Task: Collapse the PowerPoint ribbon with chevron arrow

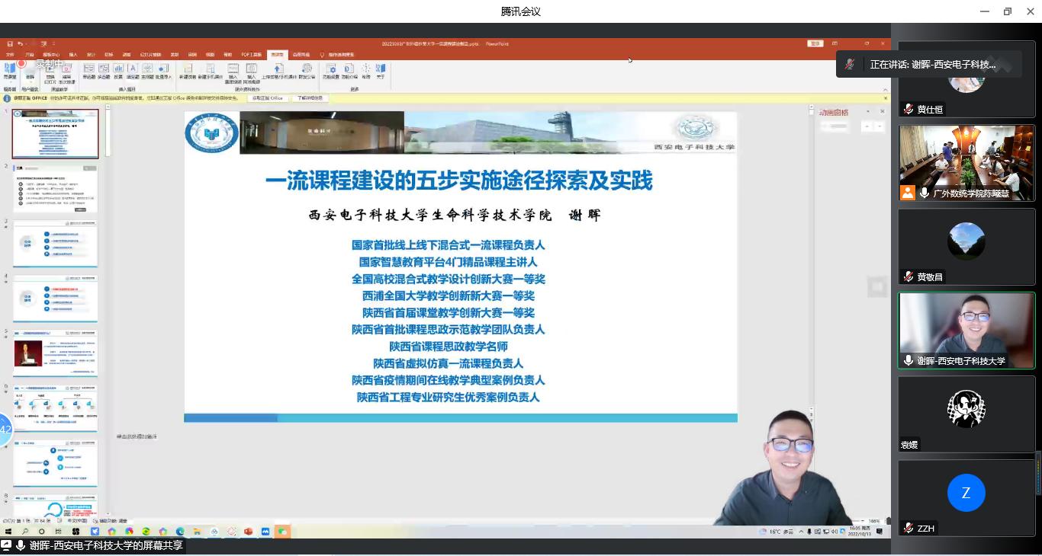Action: 886,89
